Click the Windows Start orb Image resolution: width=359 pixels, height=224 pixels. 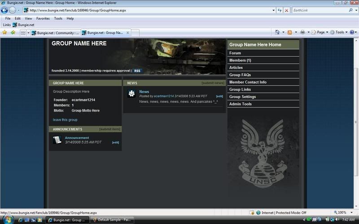(x=7, y=219)
